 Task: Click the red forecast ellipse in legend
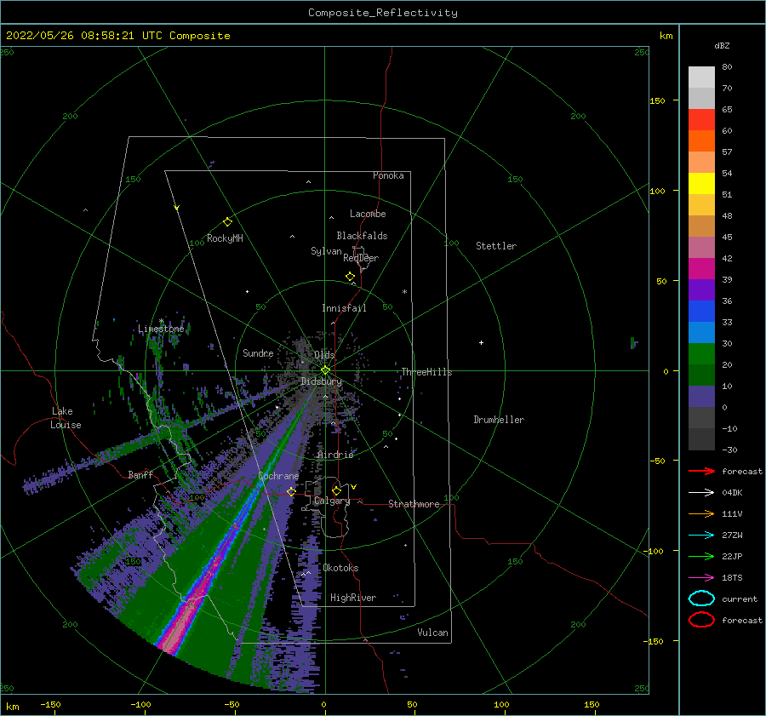(701, 620)
